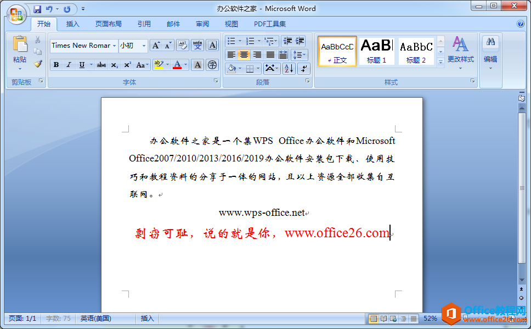The image size is (531, 329).
Task: Toggle strikethrough formatting
Action: coord(101,65)
